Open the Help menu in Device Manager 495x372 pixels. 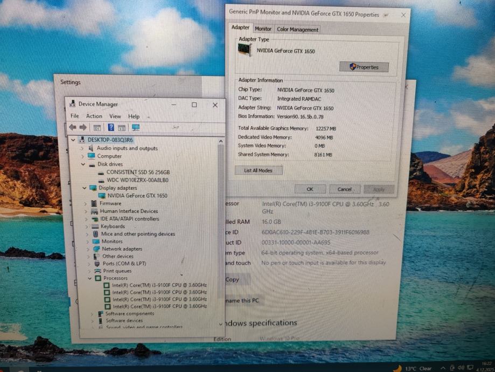point(134,116)
